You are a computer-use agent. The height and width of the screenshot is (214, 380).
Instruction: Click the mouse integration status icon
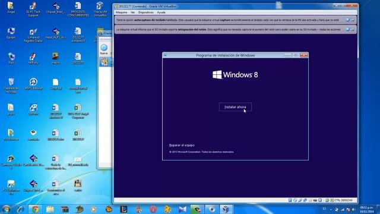pos(327,200)
